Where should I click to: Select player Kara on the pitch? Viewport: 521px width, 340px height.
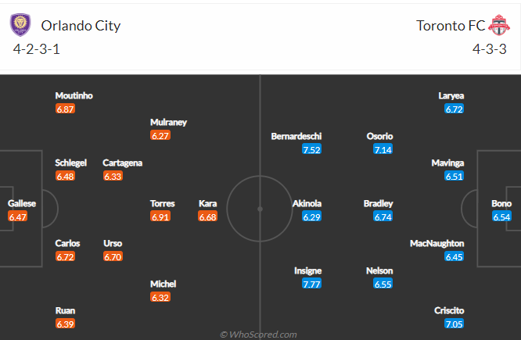pyautogui.click(x=207, y=203)
